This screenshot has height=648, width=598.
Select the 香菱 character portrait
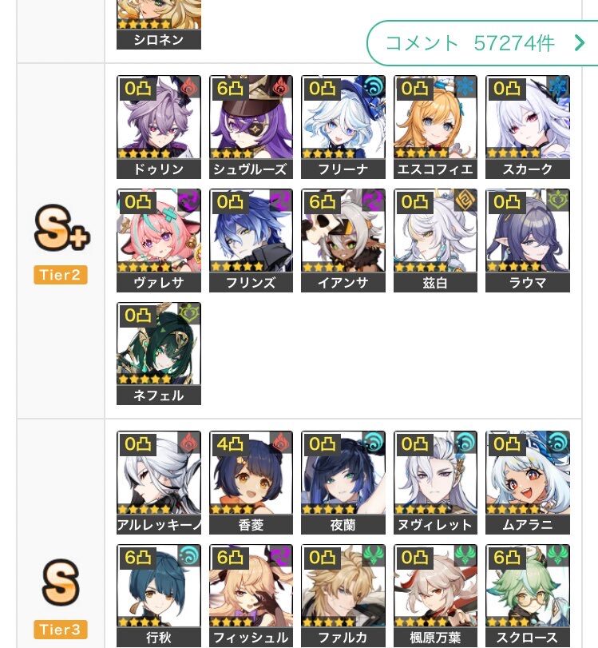(251, 472)
